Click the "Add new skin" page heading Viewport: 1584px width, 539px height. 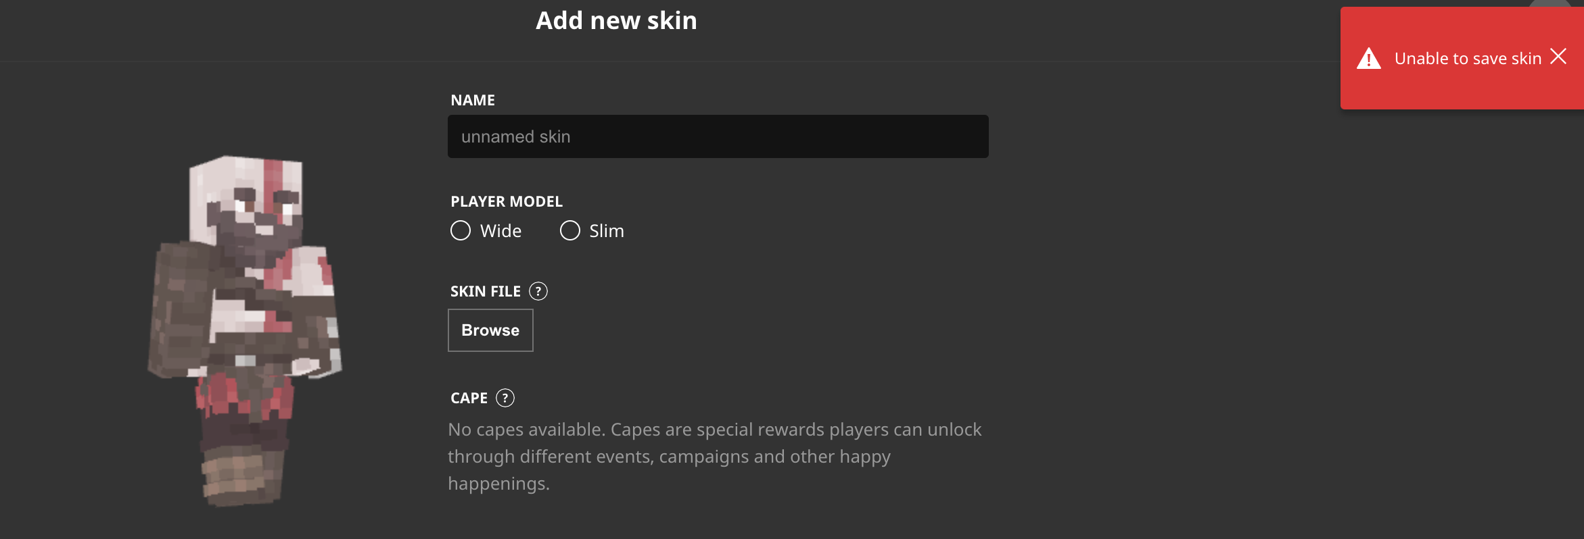(x=616, y=21)
